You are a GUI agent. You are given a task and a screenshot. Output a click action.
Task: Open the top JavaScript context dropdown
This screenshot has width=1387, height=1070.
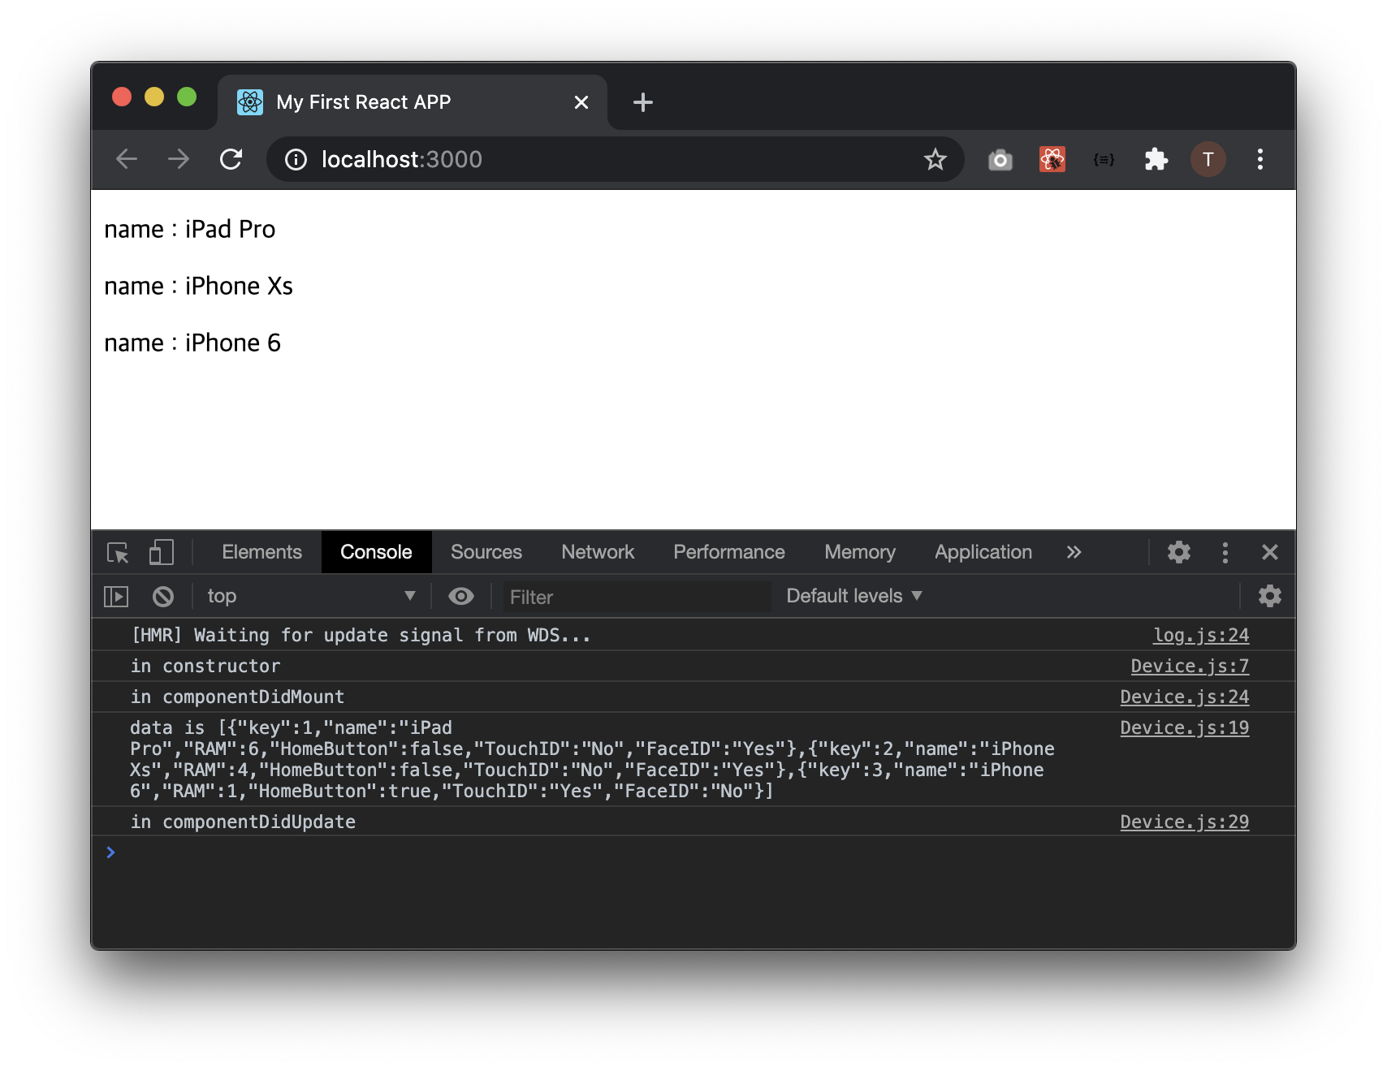311,597
